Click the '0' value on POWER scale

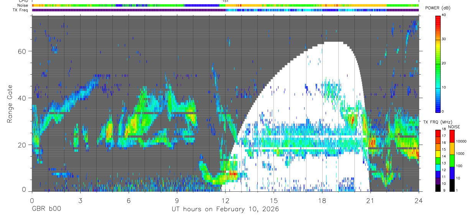pyautogui.click(x=443, y=111)
